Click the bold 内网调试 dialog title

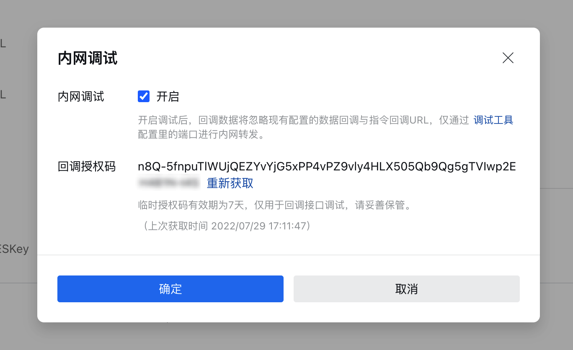(x=88, y=58)
